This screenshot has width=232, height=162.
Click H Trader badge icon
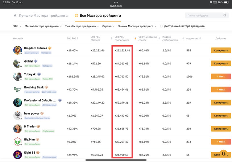point(38,126)
